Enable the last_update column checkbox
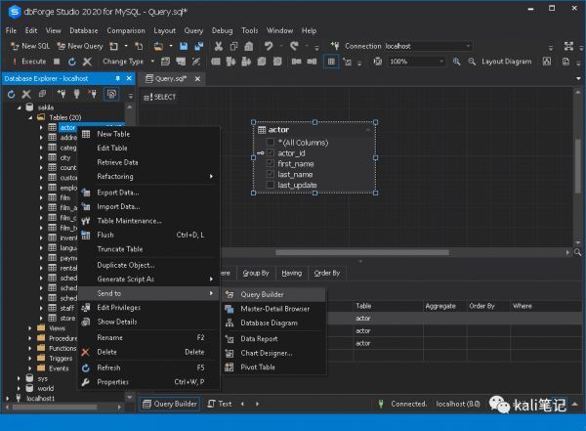Screen dimensions: 586x431 (x=271, y=185)
